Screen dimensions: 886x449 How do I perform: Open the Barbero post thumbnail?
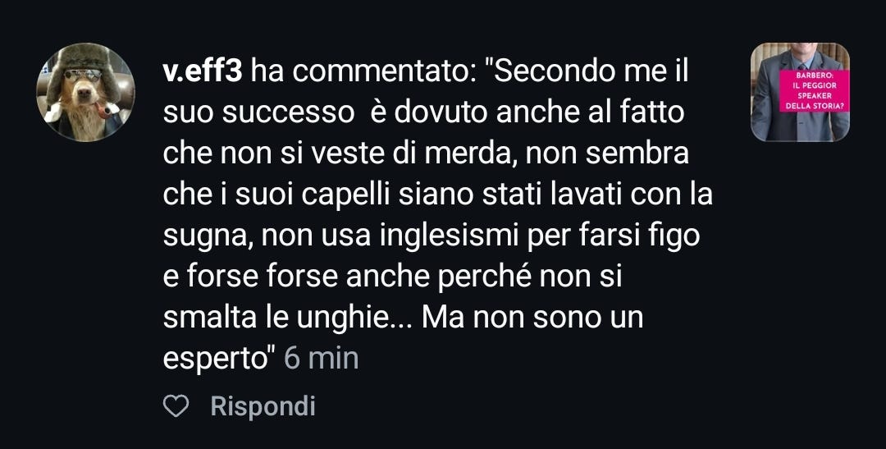[x=800, y=92]
